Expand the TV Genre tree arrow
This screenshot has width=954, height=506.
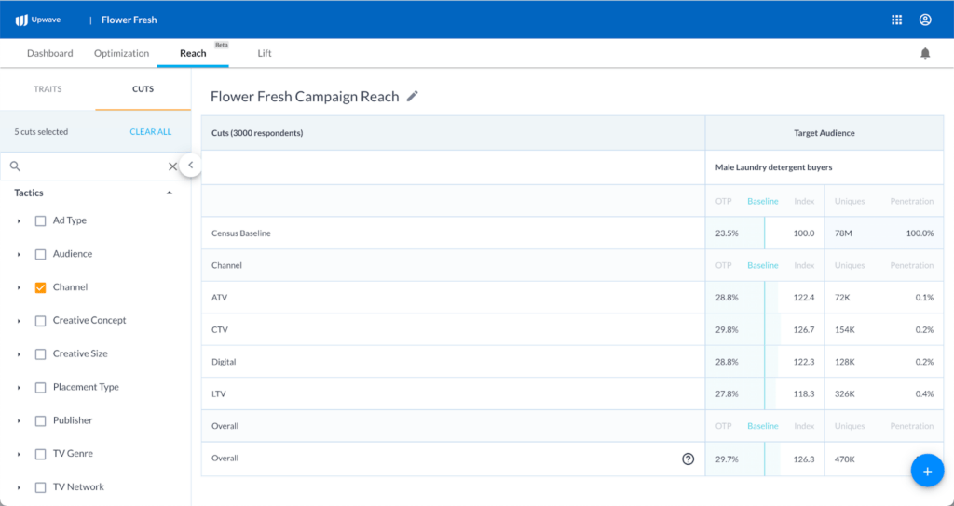pyautogui.click(x=19, y=454)
